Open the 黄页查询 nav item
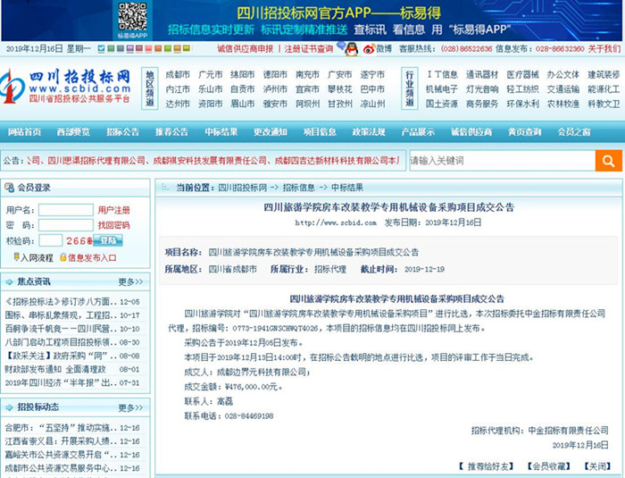The width and height of the screenshot is (625, 478). point(525,132)
